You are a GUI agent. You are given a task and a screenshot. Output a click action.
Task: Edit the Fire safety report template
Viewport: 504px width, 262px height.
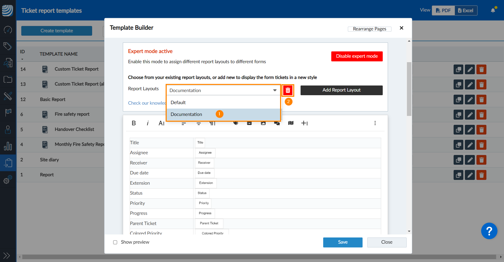470,115
